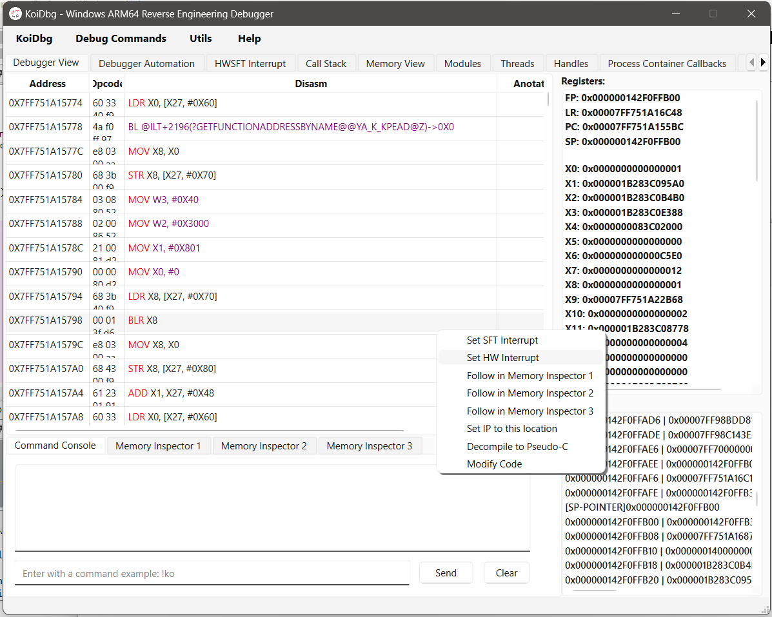This screenshot has height=617, width=772.
Task: Select the Debugger View tab
Action: tap(46, 63)
